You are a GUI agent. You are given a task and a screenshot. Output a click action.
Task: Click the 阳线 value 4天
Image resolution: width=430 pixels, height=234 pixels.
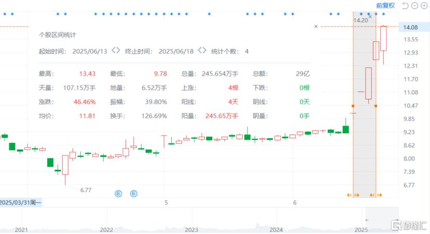tap(233, 102)
